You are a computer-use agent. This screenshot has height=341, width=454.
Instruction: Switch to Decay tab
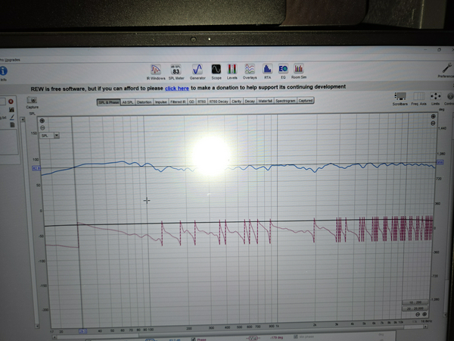point(250,102)
